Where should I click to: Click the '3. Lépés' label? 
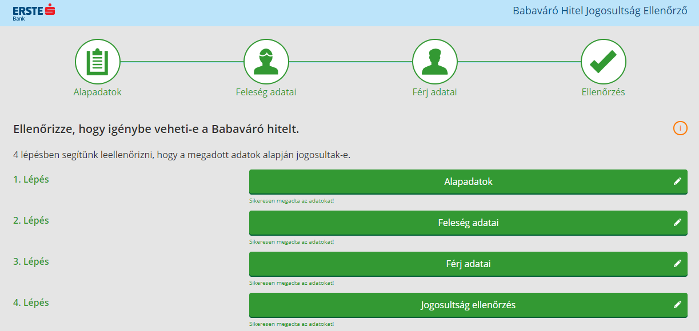(31, 261)
